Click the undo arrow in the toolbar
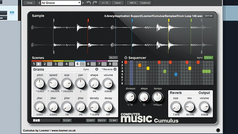The image size is (238, 134). click(x=89, y=3)
